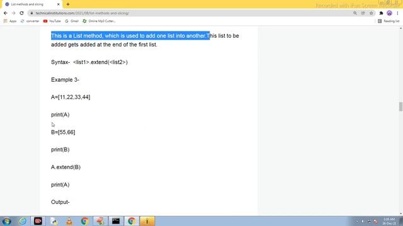Bookmark this page with the star
This screenshot has width=403, height=226.
click(371, 13)
